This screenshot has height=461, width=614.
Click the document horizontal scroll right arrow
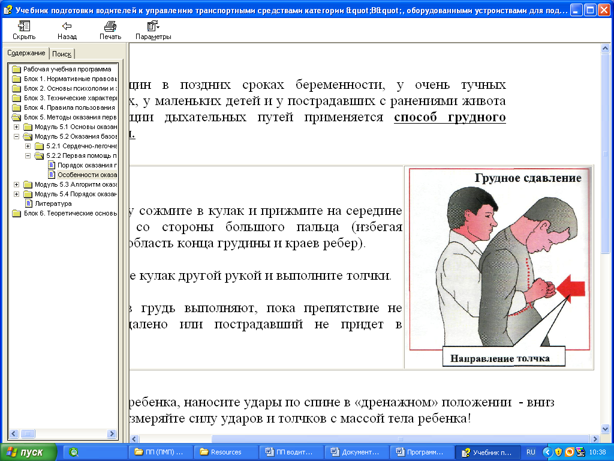595,439
